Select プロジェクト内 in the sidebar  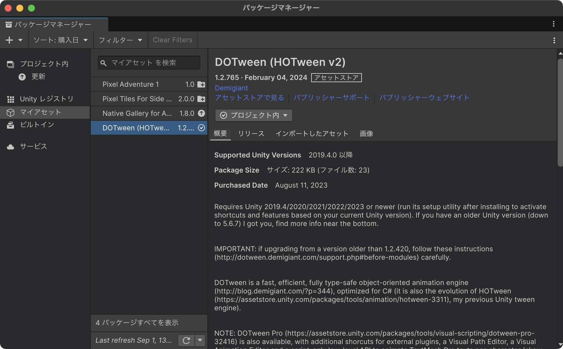(x=44, y=64)
